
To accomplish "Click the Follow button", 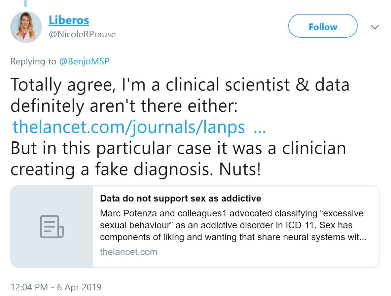I will pyautogui.click(x=323, y=27).
